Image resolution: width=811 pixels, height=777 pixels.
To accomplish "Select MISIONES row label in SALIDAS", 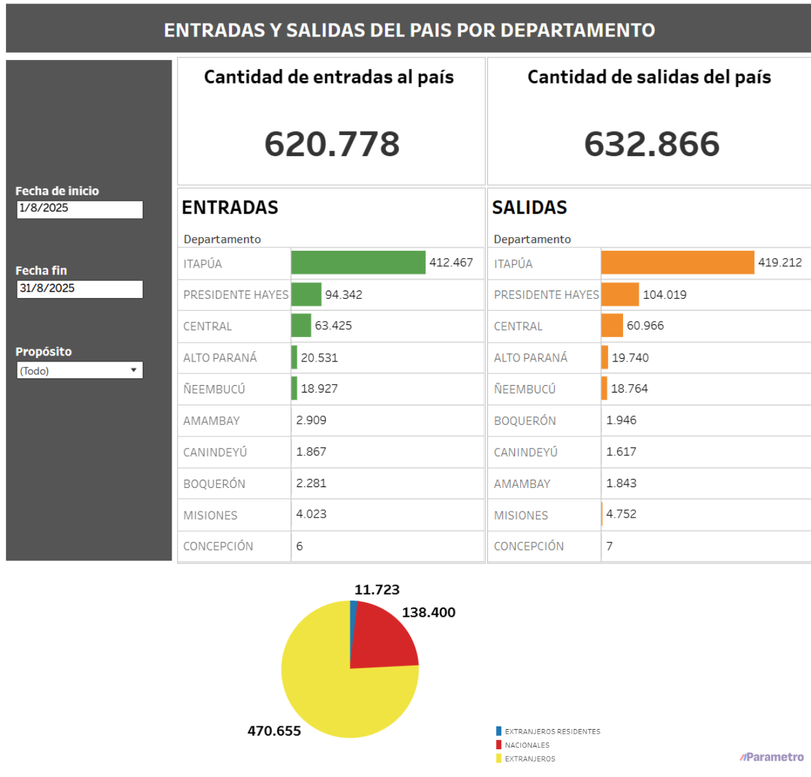I will point(521,515).
